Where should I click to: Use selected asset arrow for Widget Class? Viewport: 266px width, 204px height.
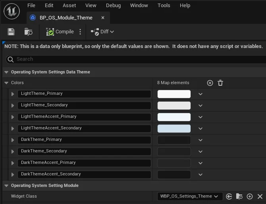point(229,196)
